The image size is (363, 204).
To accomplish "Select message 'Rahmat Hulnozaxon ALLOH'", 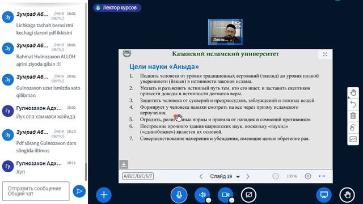I will tap(45, 57).
